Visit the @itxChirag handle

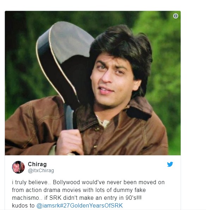pyautogui.click(x=41, y=170)
